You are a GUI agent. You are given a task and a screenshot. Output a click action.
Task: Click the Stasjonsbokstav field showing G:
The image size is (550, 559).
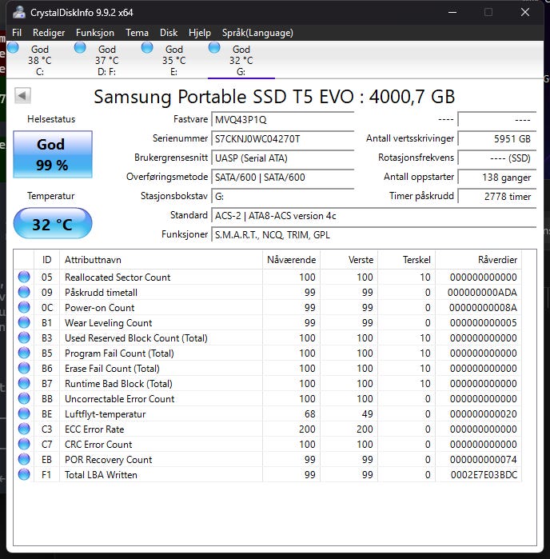coord(283,197)
